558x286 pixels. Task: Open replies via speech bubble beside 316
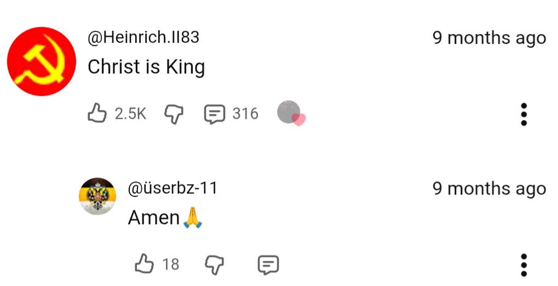[215, 114]
